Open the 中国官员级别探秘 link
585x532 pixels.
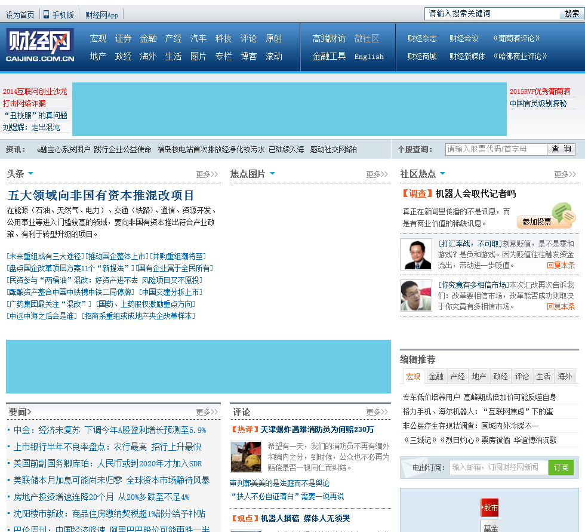[538, 103]
